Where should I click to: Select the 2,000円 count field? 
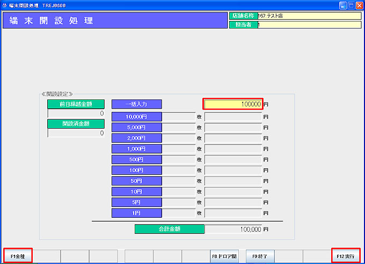pyautogui.click(x=178, y=138)
